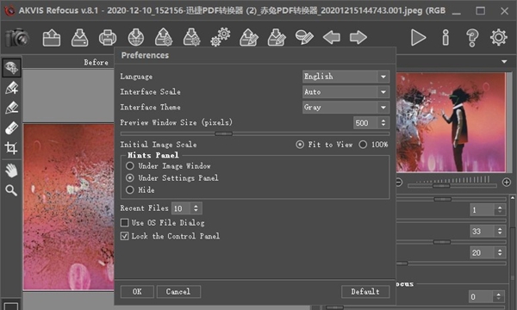Confirm preferences with OK button
The width and height of the screenshot is (517, 310).
coord(137,292)
